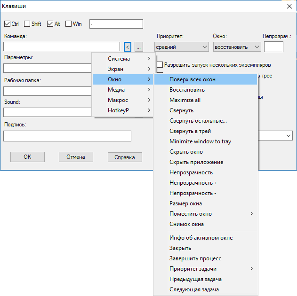Click the hotkey key input field
The width and height of the screenshot is (297, 296).
pyautogui.click(x=116, y=24)
